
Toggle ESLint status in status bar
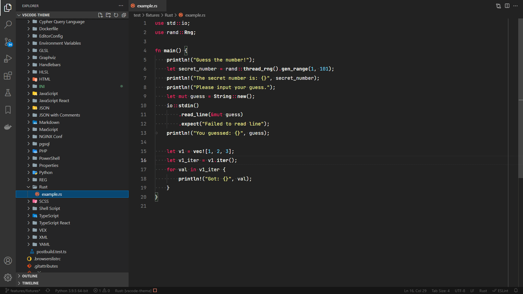click(500, 290)
